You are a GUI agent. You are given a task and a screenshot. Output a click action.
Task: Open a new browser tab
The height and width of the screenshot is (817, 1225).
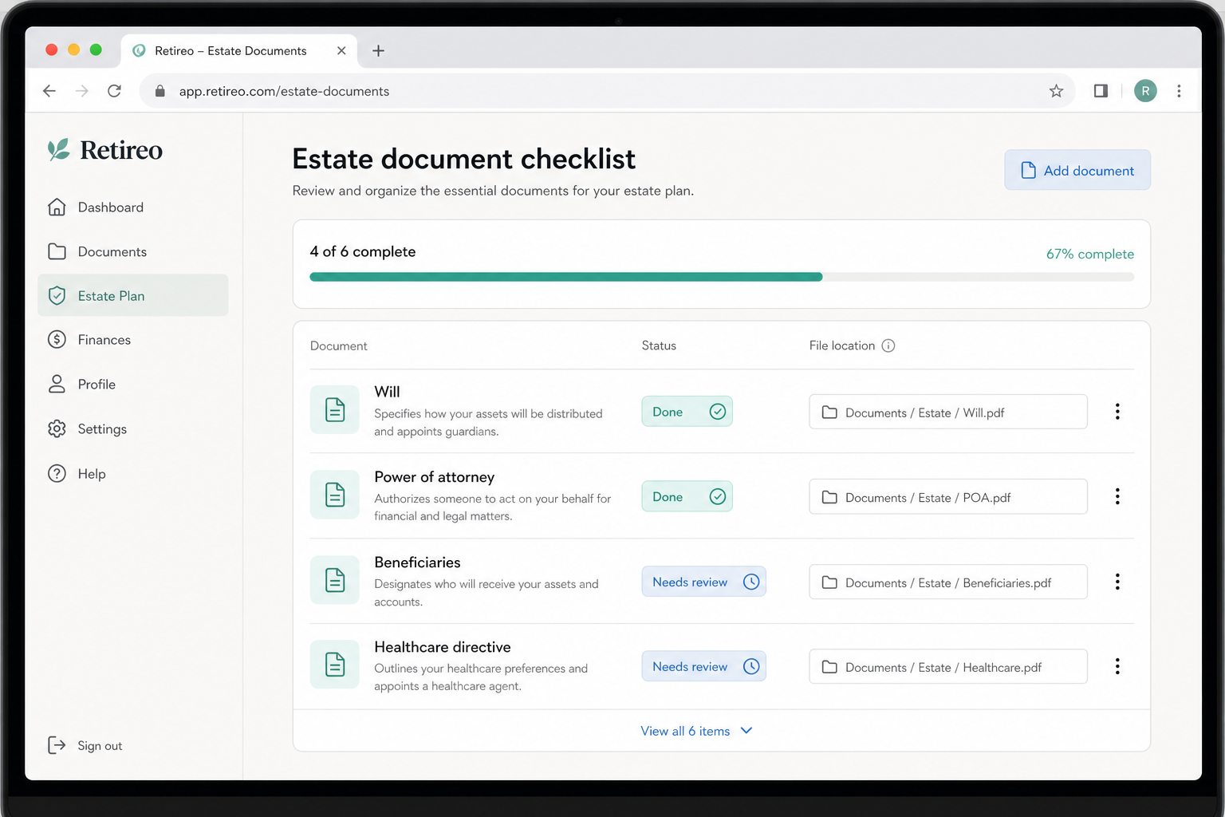[379, 50]
